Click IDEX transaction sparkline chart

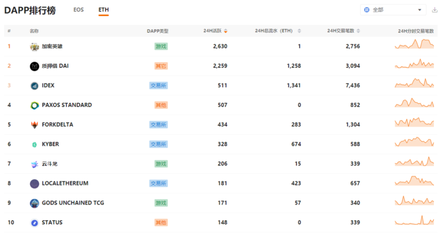pyautogui.click(x=414, y=83)
